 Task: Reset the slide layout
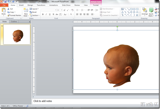click(33, 12)
